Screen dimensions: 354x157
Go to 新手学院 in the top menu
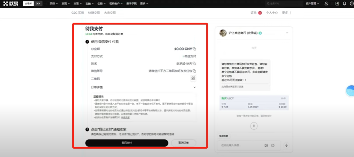pyautogui.click(x=131, y=3)
